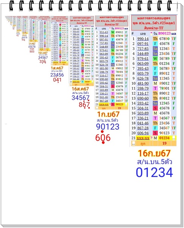
Task: Click the 16ก.ค67 date heading
Action: coord(43,53)
